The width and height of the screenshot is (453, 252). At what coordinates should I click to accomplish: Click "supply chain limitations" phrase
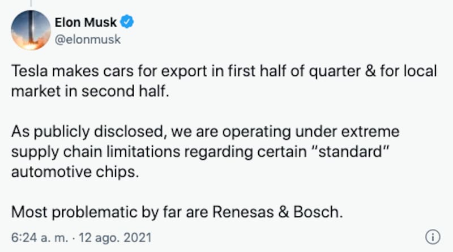point(96,152)
